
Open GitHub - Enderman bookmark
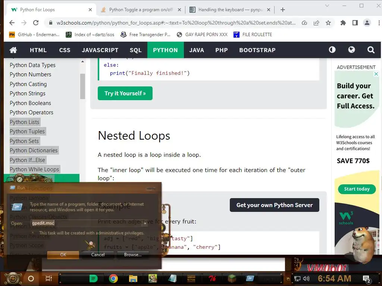point(34,35)
